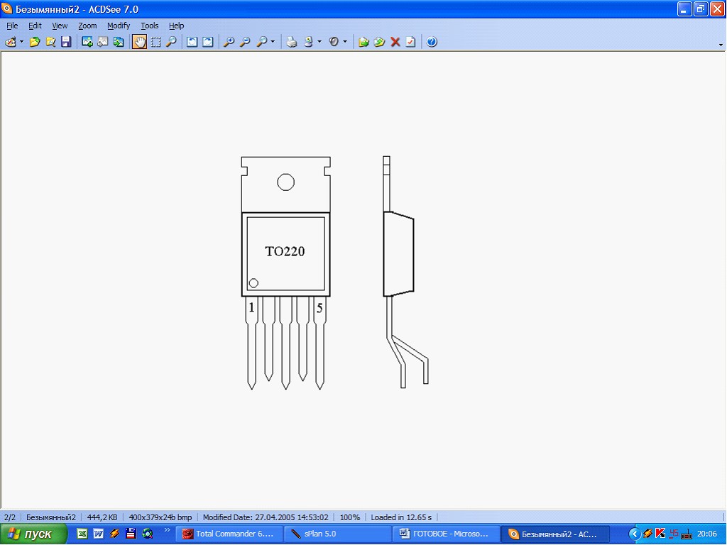The image size is (727, 545).
Task: Rotate the image clockwise
Action: 208,42
